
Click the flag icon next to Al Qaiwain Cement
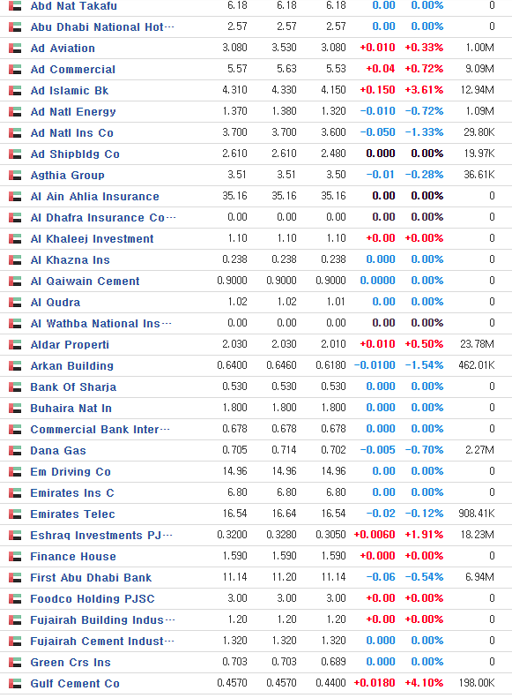[15, 281]
